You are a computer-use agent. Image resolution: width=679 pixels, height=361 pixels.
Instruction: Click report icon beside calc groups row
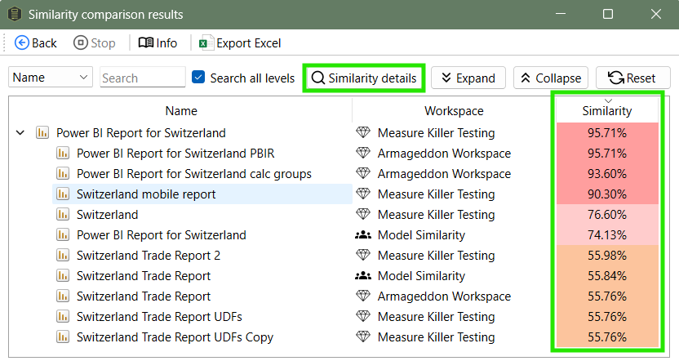[x=63, y=173]
